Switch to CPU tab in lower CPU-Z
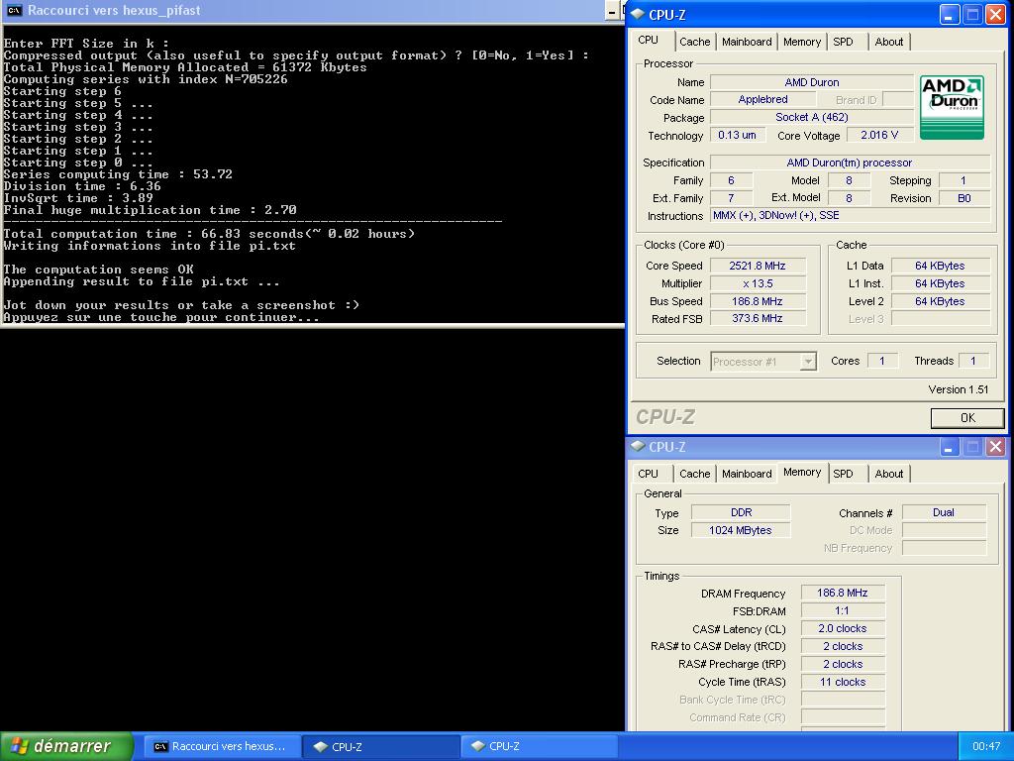1014x761 pixels. coord(648,474)
